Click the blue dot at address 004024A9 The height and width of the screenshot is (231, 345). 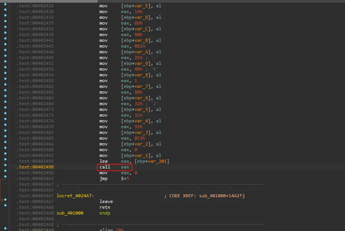pyautogui.click(x=5, y=229)
